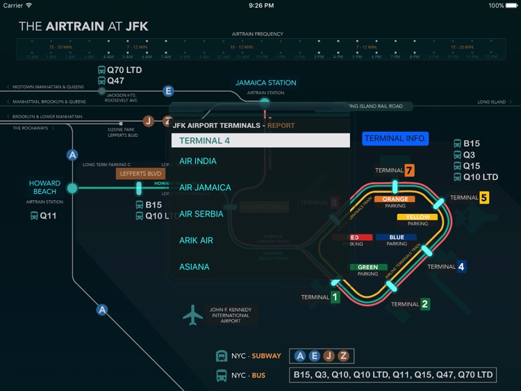Choose AIR INDIA from airline list
The image size is (521, 391).
coord(198,161)
